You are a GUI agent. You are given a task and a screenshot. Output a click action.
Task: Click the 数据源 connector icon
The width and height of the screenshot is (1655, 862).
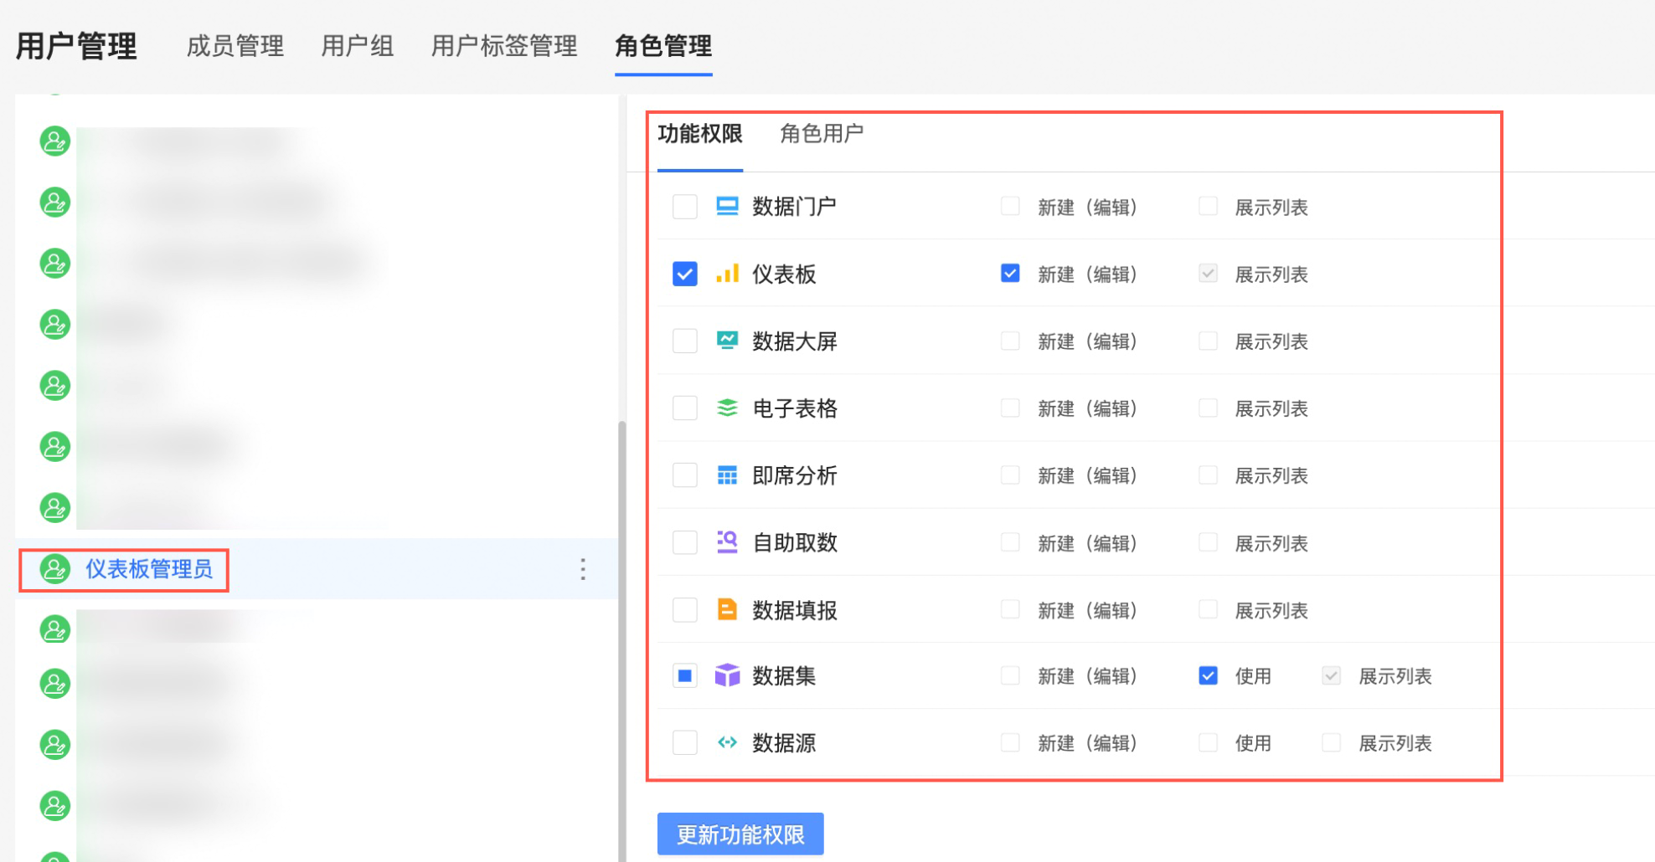[x=727, y=742]
